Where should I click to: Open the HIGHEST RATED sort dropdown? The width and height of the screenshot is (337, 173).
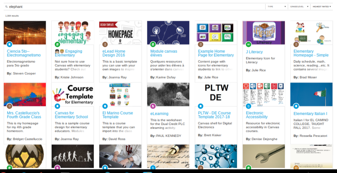[322, 7]
